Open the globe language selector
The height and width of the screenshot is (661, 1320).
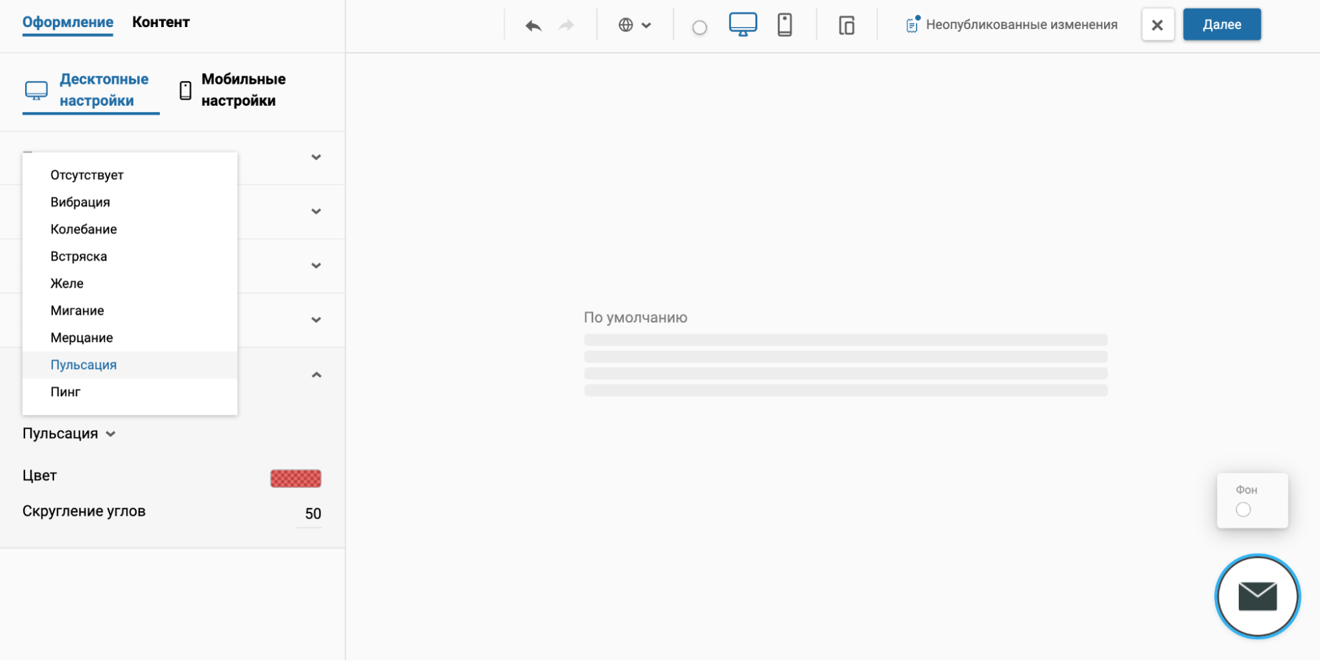[634, 25]
